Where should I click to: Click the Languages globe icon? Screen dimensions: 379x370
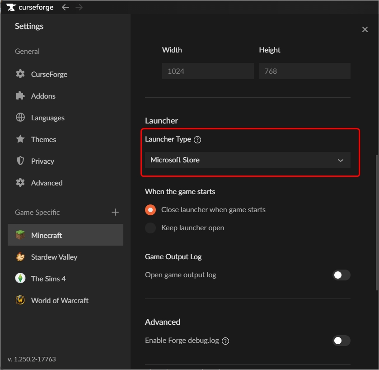20,118
